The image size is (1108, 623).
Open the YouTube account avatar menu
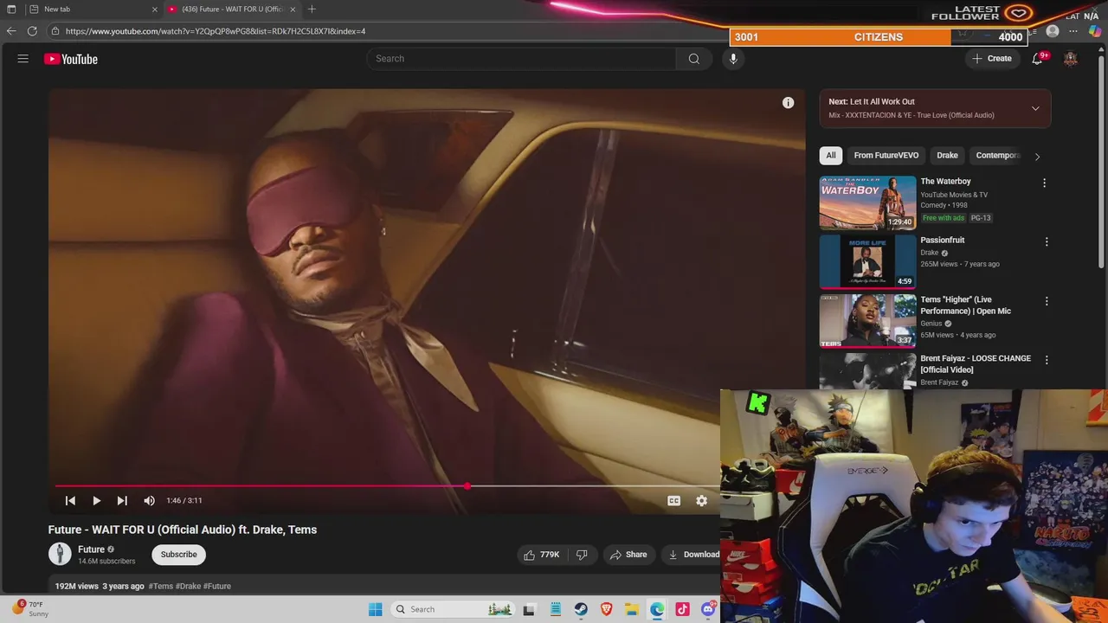(1071, 59)
